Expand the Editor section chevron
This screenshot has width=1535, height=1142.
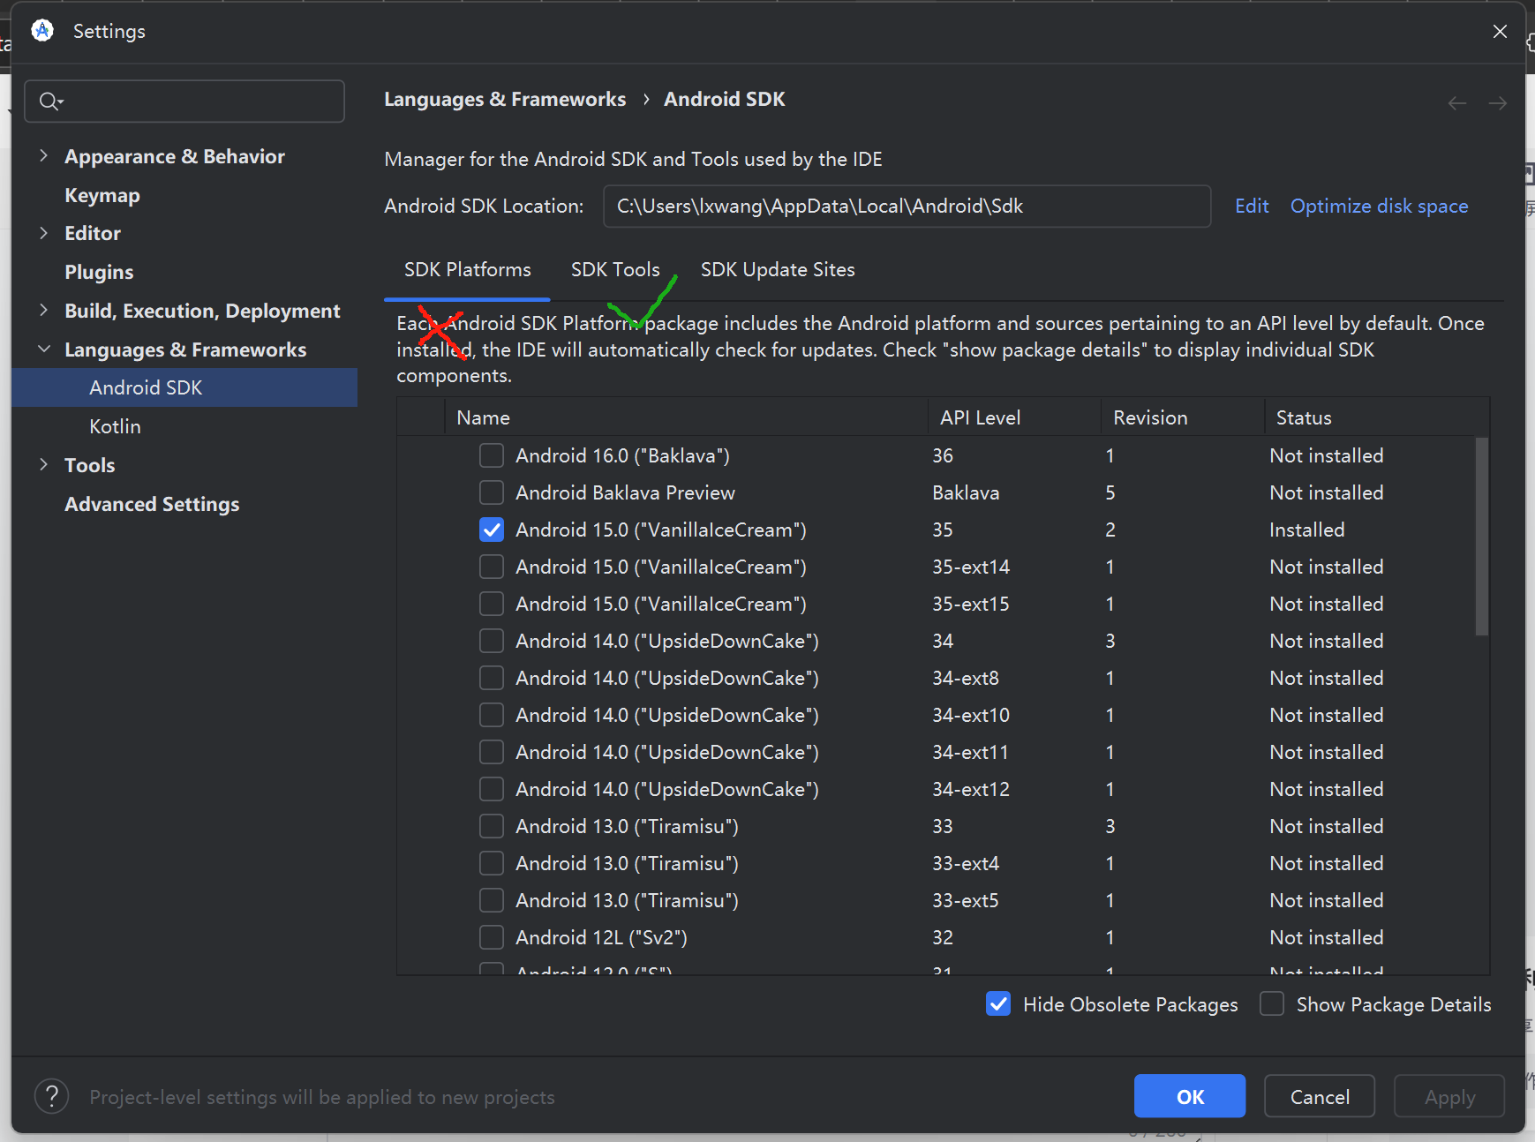[43, 233]
